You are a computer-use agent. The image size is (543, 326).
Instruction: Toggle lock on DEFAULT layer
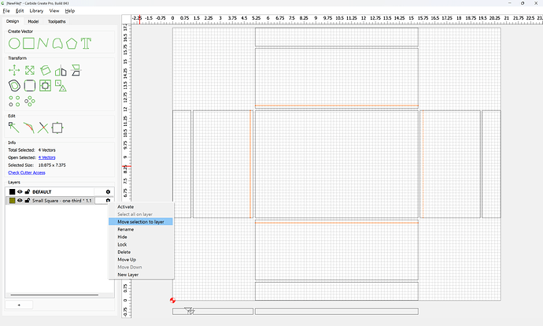(x=28, y=191)
